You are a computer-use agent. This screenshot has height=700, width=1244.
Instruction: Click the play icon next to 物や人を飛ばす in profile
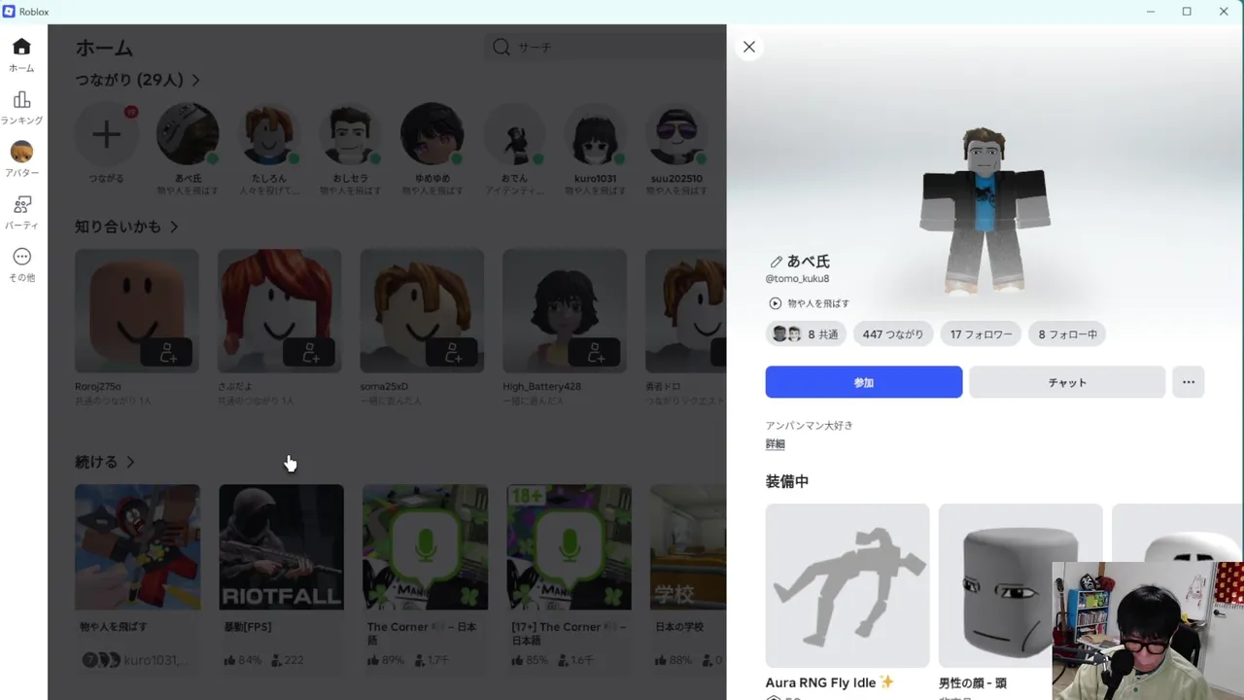click(x=775, y=303)
